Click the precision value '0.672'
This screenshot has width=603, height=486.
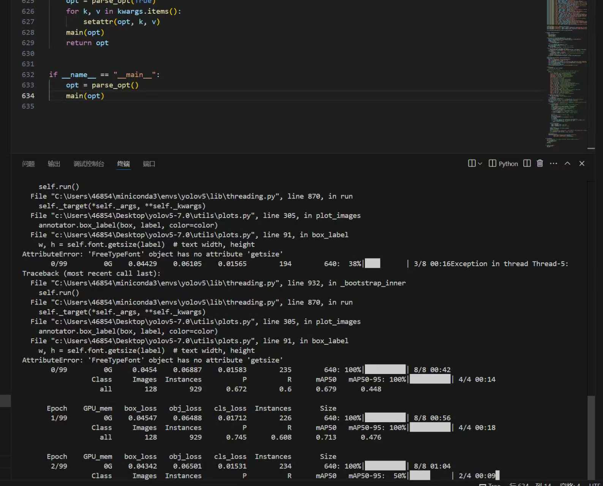coord(236,389)
